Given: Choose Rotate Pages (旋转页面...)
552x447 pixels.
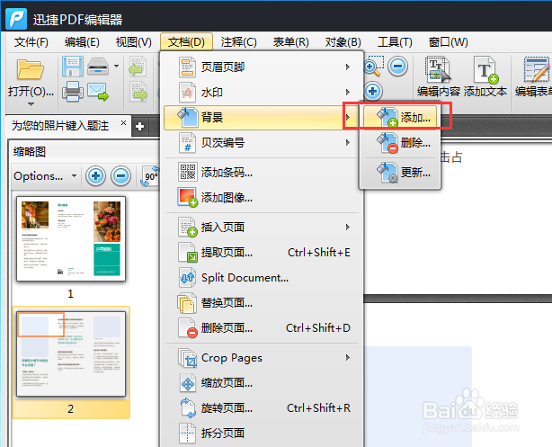Looking at the screenshot, I should [262, 408].
